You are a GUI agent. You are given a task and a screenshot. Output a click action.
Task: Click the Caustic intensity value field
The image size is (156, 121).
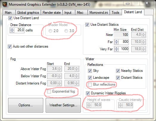[x=128, y=105]
